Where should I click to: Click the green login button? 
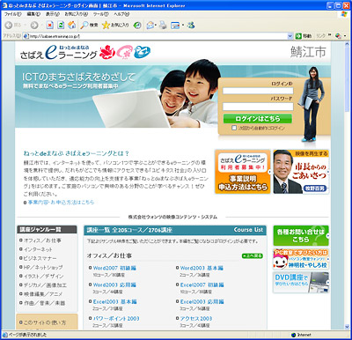pyautogui.click(x=258, y=119)
